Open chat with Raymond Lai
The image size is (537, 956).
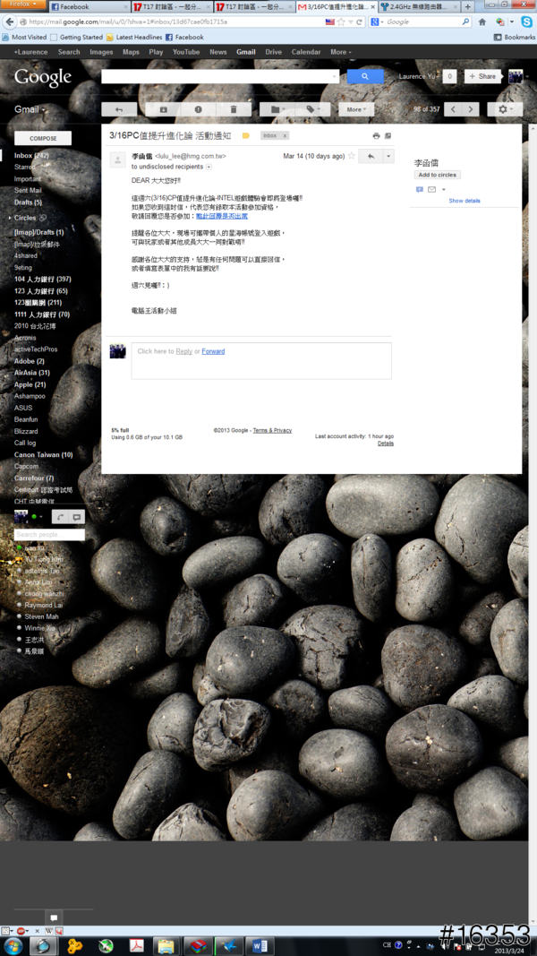tap(43, 605)
